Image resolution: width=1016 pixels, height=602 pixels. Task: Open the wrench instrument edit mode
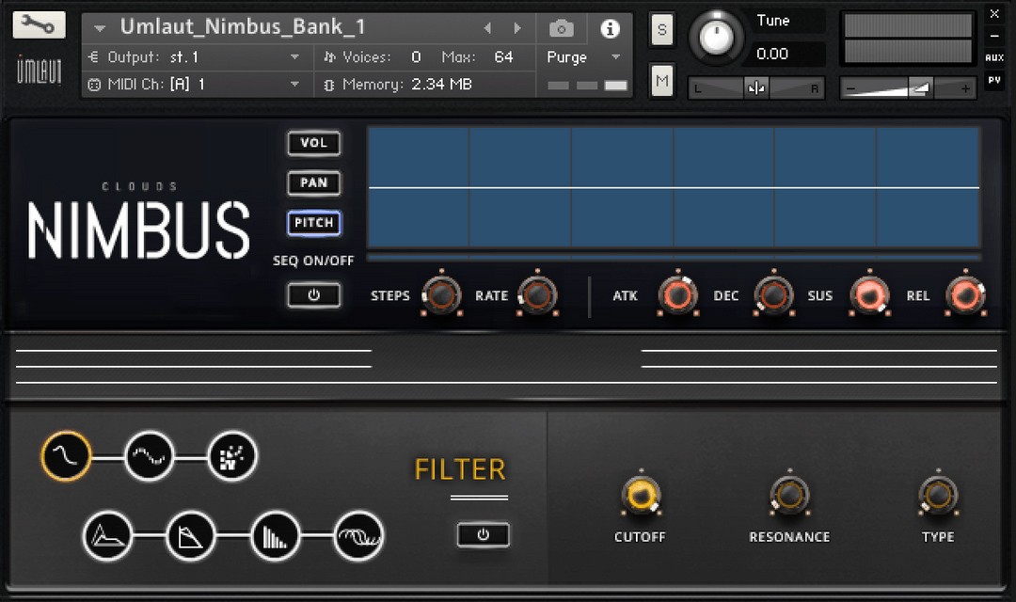coord(40,25)
